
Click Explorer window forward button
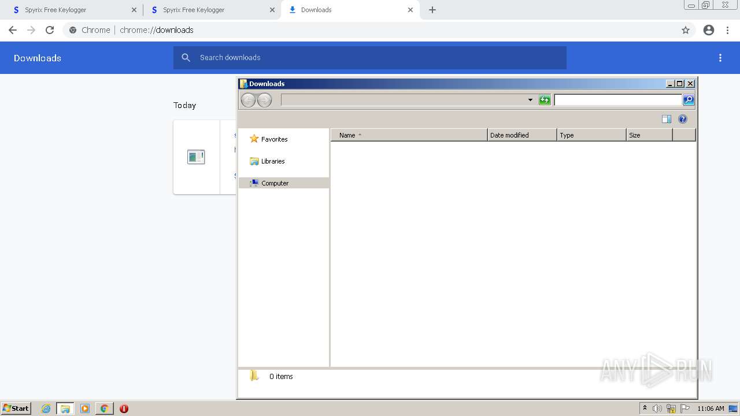click(264, 100)
